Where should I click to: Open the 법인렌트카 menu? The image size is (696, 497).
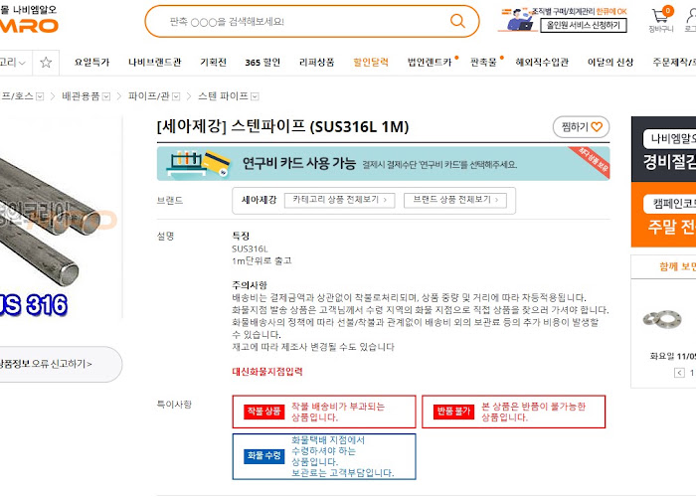pyautogui.click(x=430, y=62)
